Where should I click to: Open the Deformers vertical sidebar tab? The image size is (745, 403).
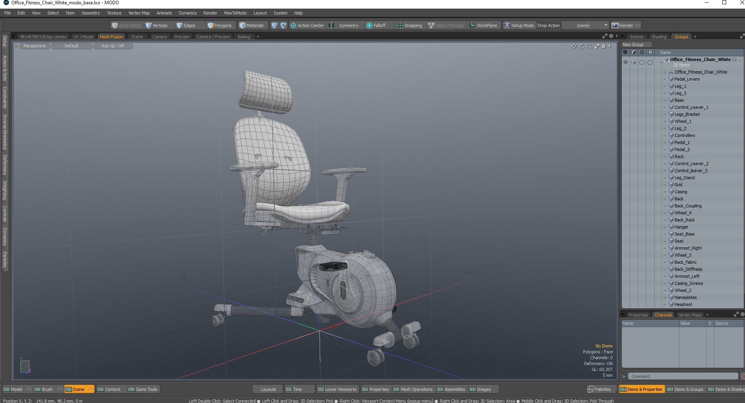point(5,164)
